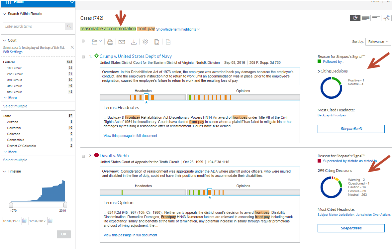Open the Davoll v. Webb case
Viewport: 392px width, 249px height.
(114, 156)
